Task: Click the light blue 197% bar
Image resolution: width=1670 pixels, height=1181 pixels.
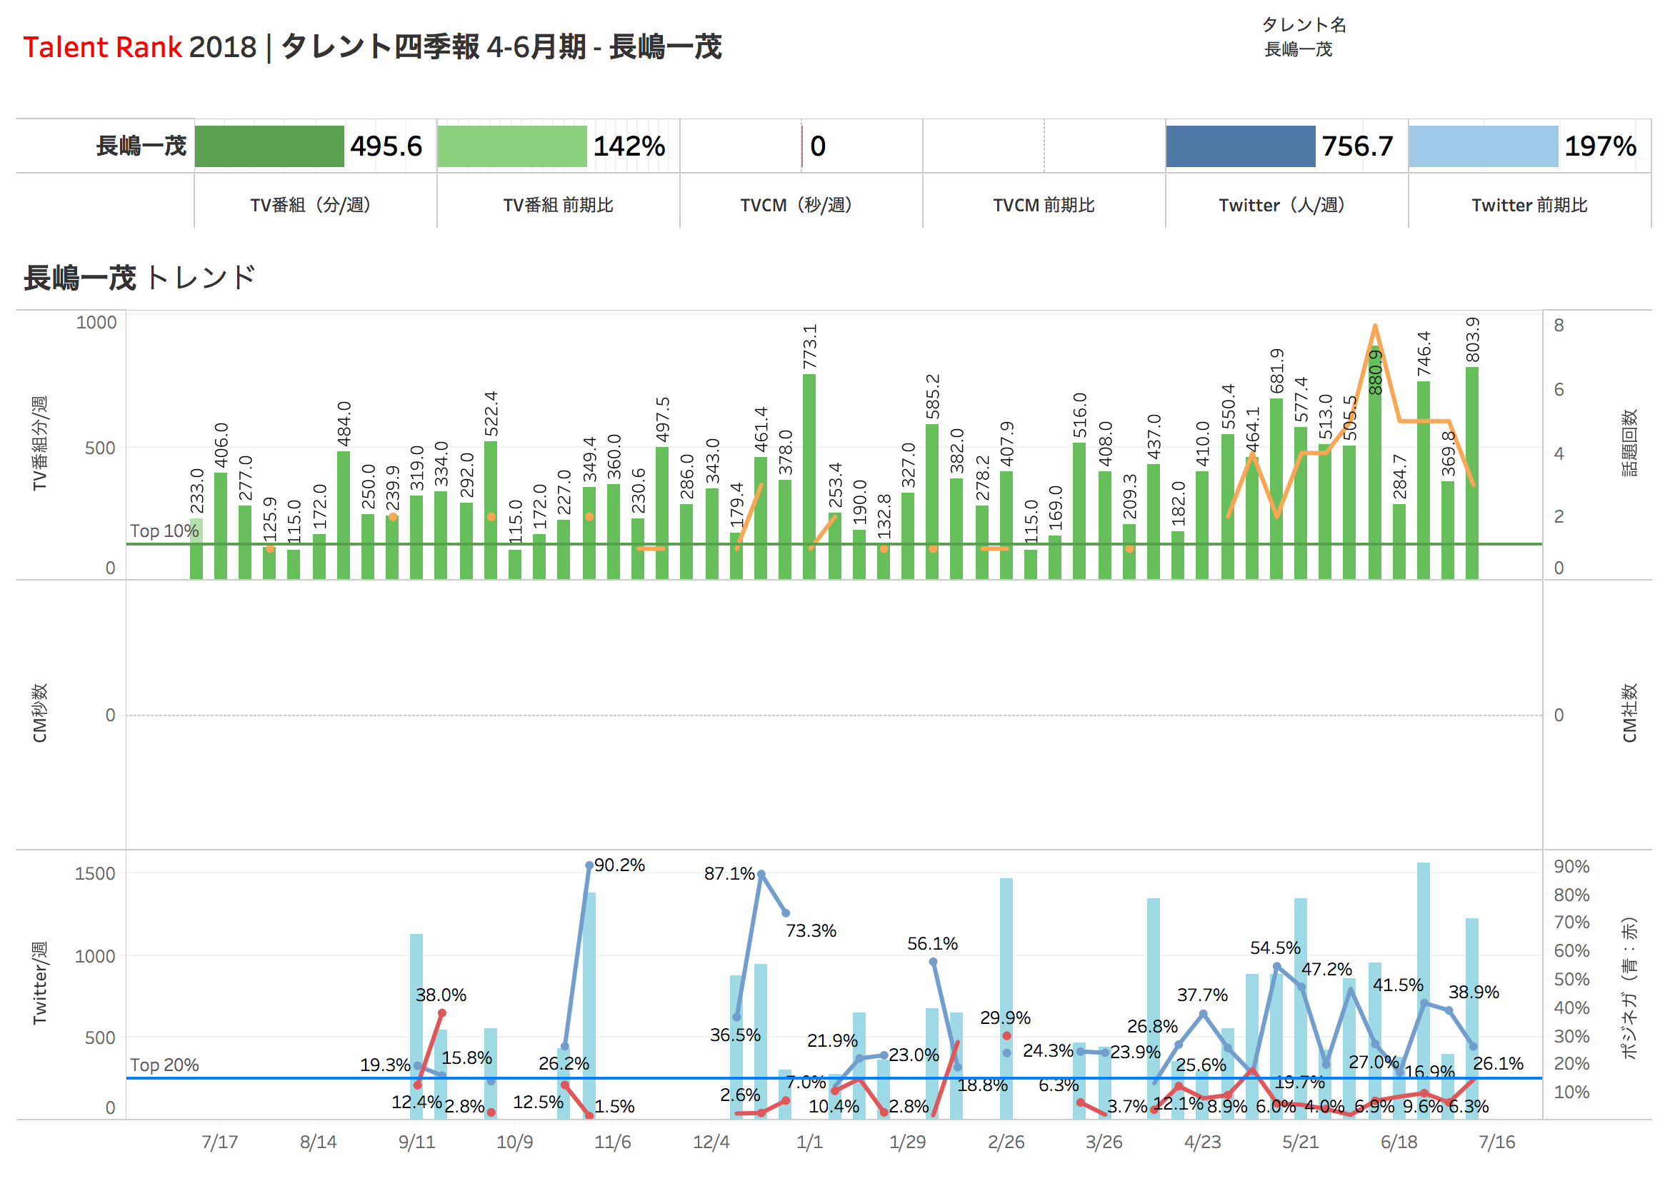Action: [x=1482, y=146]
